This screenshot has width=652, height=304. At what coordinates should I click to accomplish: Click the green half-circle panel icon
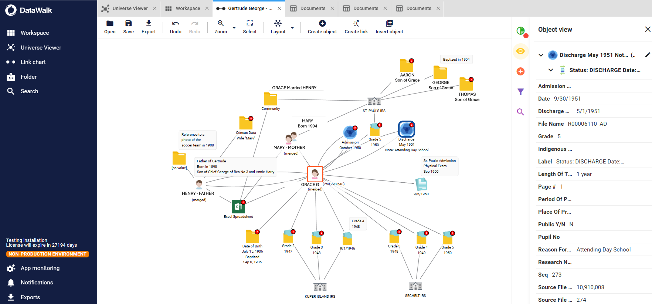coord(520,31)
